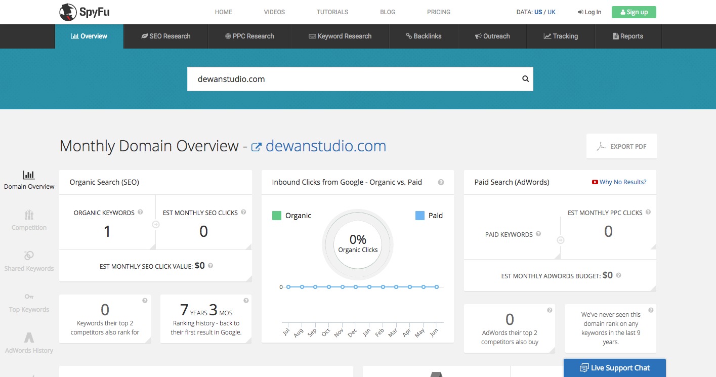This screenshot has height=377, width=716.
Task: Switch data to US
Action: (x=538, y=12)
